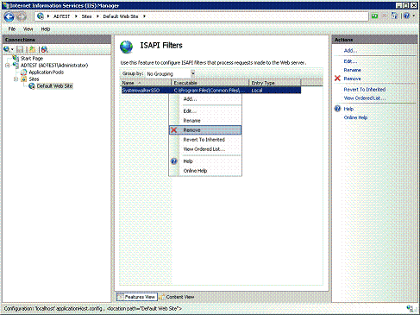
Task: Open the dropdown arrow beside the top-right Help icon
Action: pos(414,16)
